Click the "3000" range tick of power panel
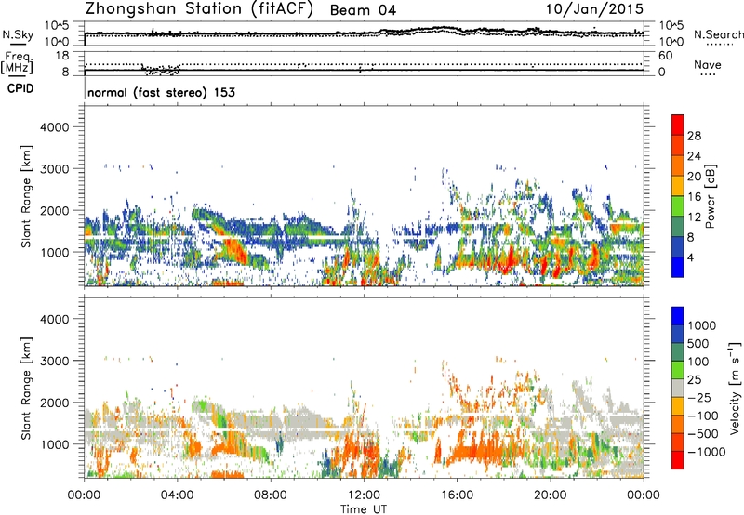 pos(55,169)
